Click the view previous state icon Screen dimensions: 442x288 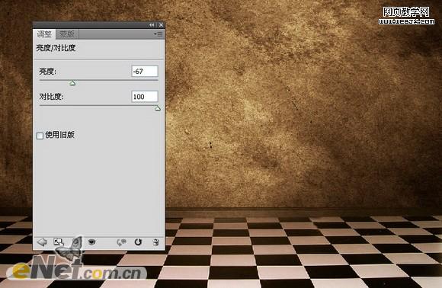pos(121,242)
